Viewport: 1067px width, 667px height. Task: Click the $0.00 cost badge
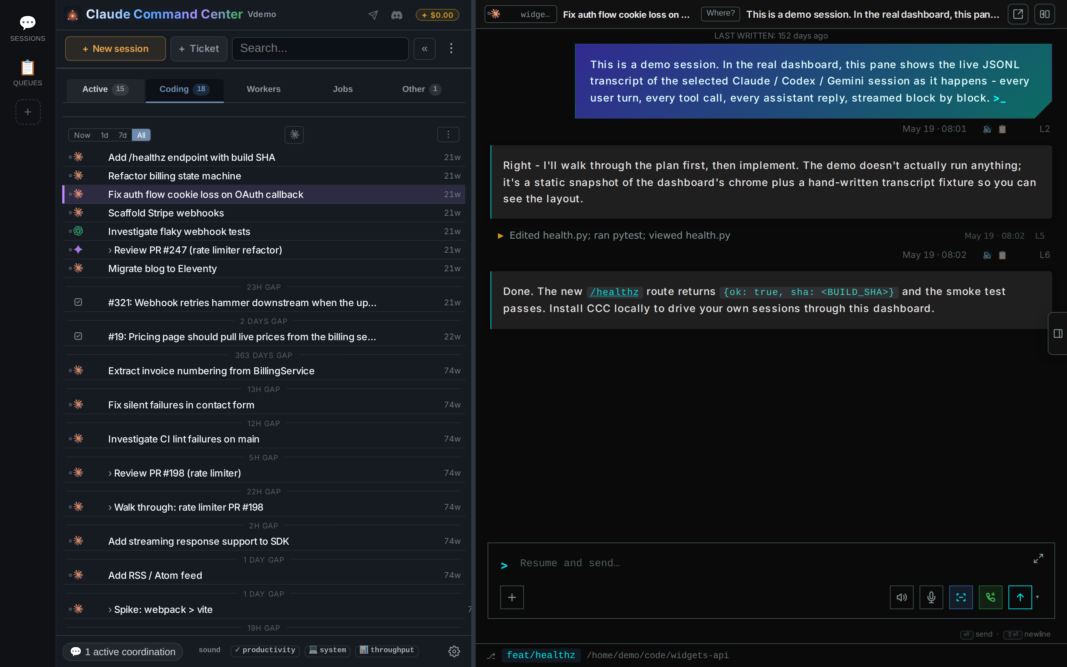point(437,15)
